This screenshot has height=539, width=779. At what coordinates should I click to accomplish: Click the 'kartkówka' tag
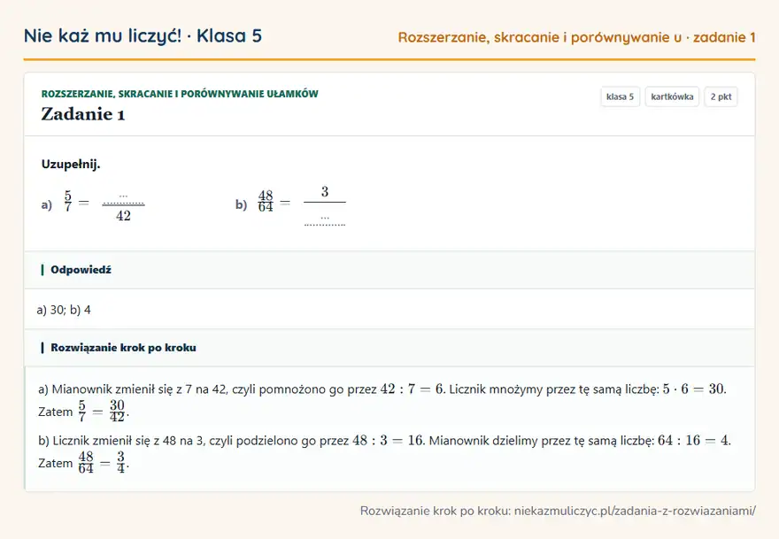(x=672, y=96)
